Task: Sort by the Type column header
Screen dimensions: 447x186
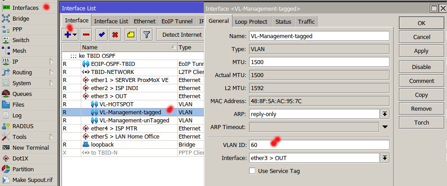Action: point(191,47)
